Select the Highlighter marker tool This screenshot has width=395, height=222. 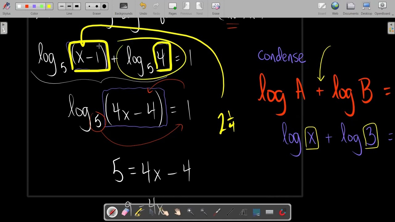click(x=138, y=212)
